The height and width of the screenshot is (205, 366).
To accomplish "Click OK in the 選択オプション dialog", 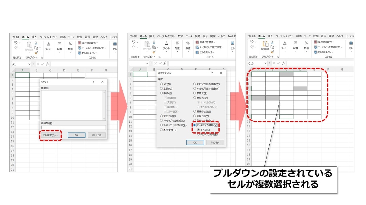I will click(x=195, y=142).
